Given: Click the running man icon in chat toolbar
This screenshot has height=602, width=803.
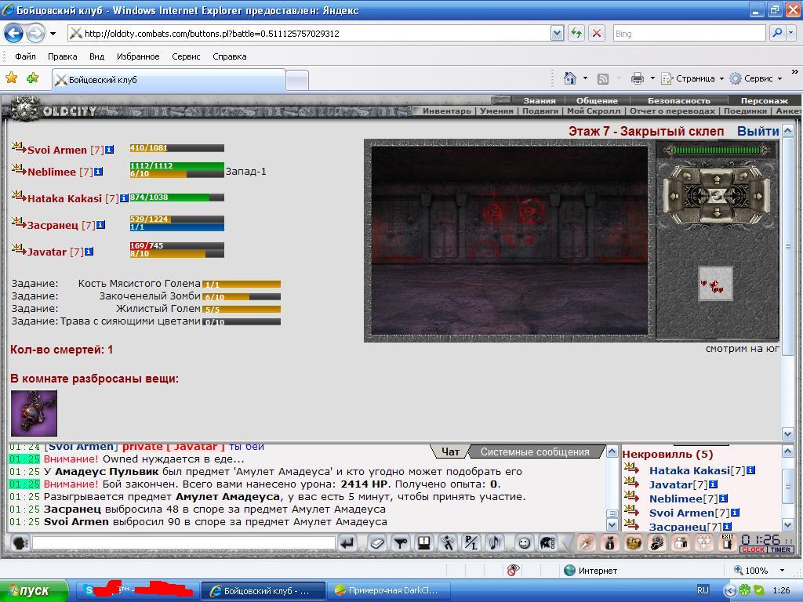Looking at the screenshot, I should click(448, 542).
